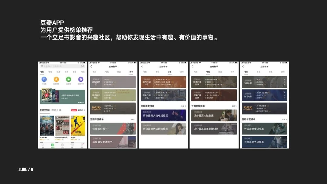Open the orange 国内口碑综艺 chart card
The image size is (327, 184).
[163, 82]
